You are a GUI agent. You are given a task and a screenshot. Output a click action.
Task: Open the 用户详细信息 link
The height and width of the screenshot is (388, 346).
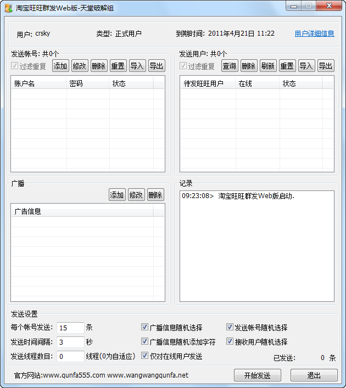[314, 33]
